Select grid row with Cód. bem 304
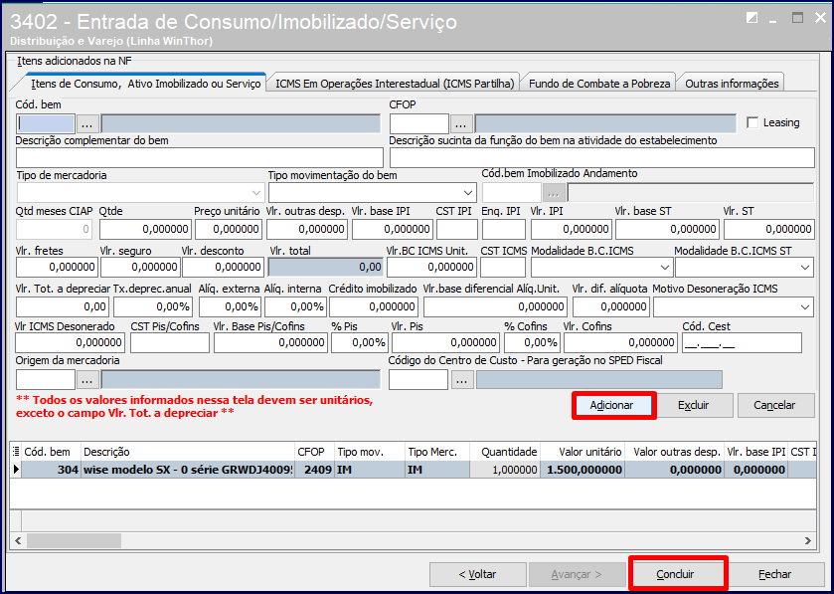The height and width of the screenshot is (594, 834). (414, 470)
